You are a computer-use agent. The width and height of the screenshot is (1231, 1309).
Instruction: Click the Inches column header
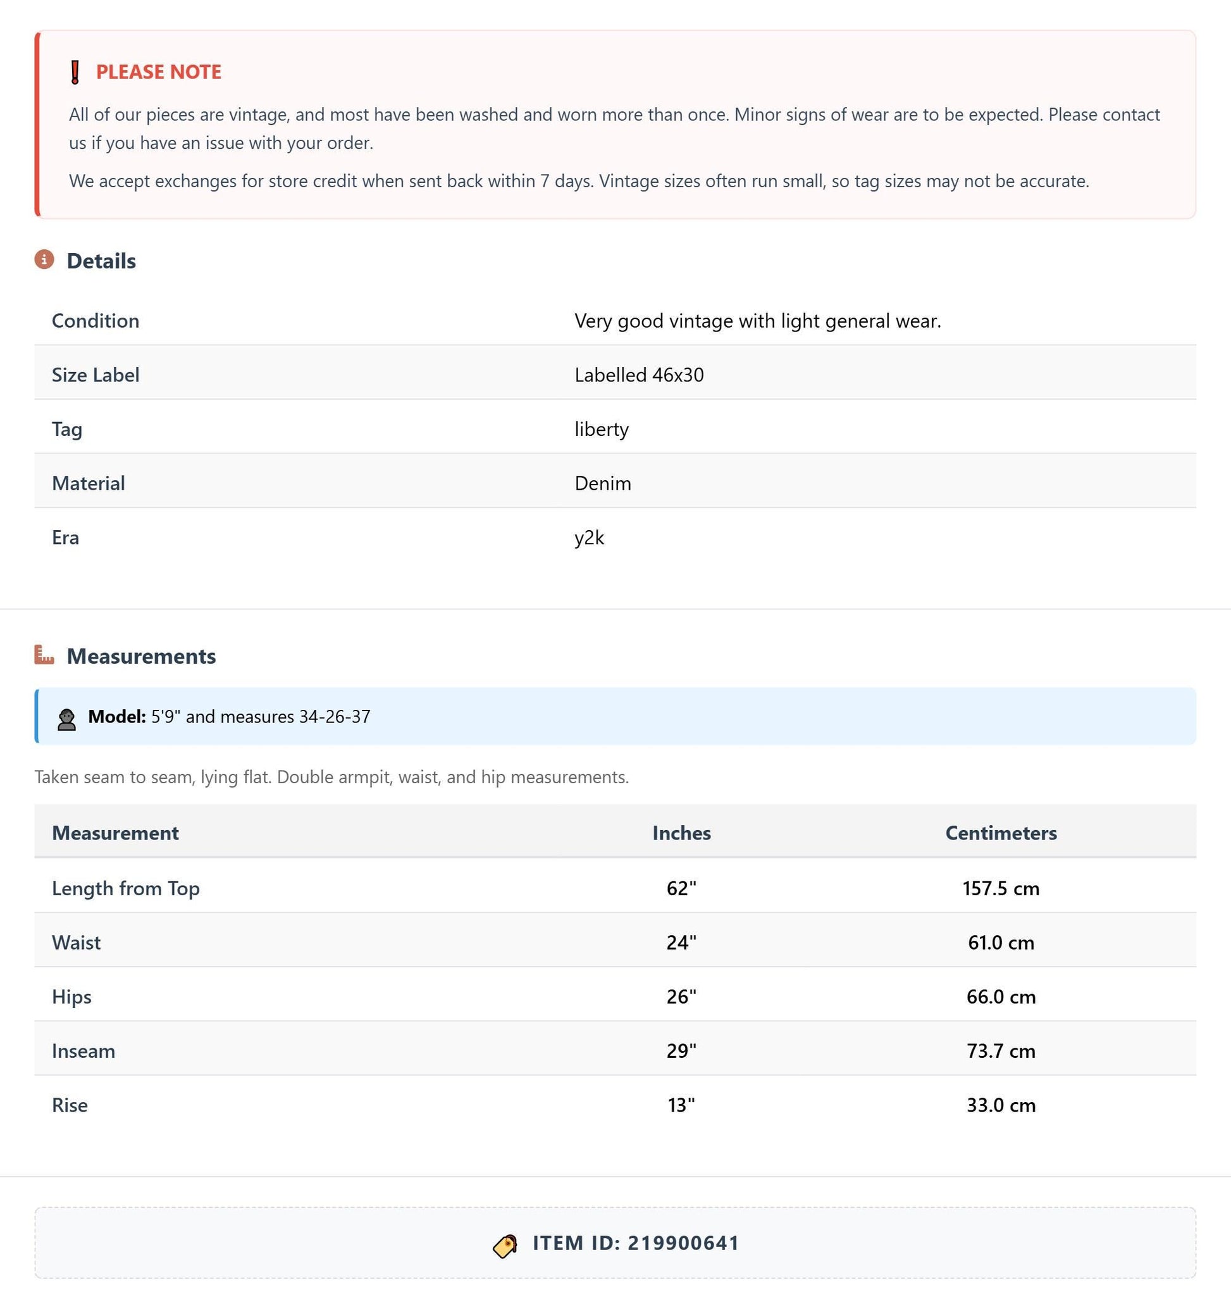[681, 833]
